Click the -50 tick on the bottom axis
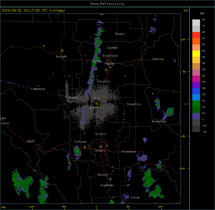215x210 pixels. click(x=64, y=207)
